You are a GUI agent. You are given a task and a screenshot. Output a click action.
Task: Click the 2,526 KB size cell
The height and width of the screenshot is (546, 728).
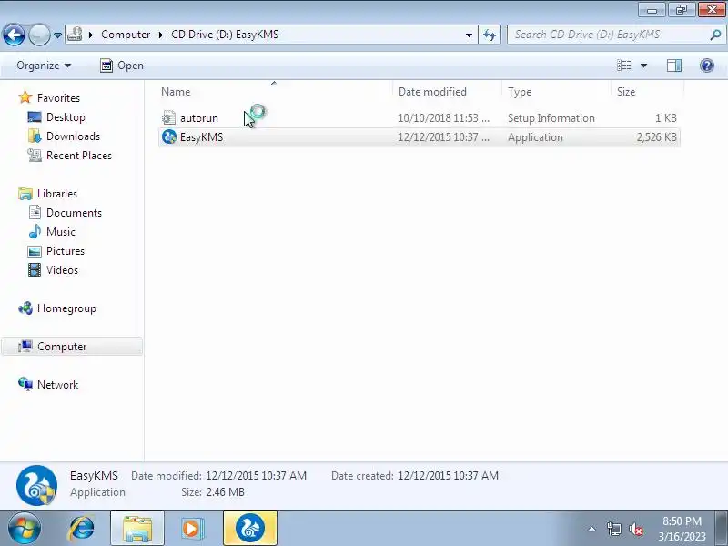[x=656, y=138]
